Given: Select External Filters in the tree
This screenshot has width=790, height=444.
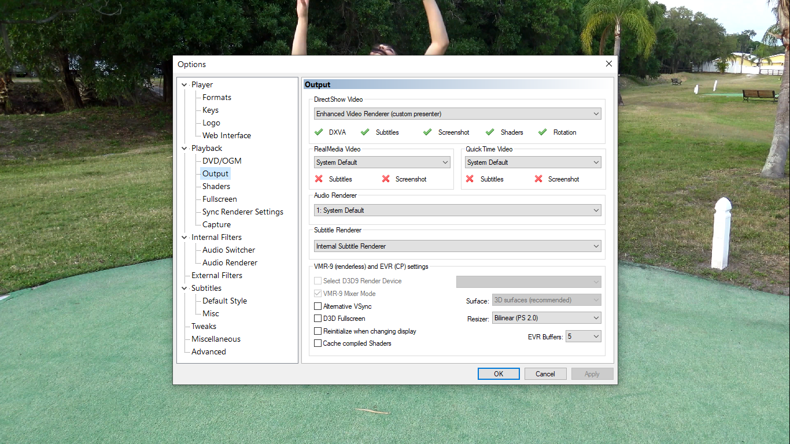Looking at the screenshot, I should [x=217, y=275].
